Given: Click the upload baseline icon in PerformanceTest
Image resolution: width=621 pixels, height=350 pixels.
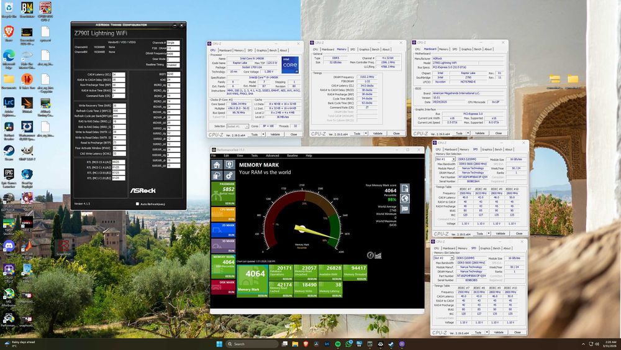Looking at the screenshot, I should pos(217,175).
